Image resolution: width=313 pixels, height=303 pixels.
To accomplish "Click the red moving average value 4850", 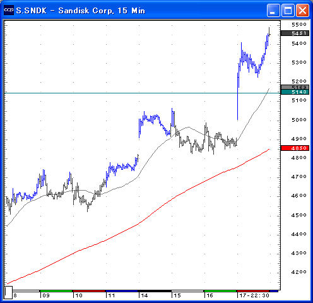I will (295, 148).
